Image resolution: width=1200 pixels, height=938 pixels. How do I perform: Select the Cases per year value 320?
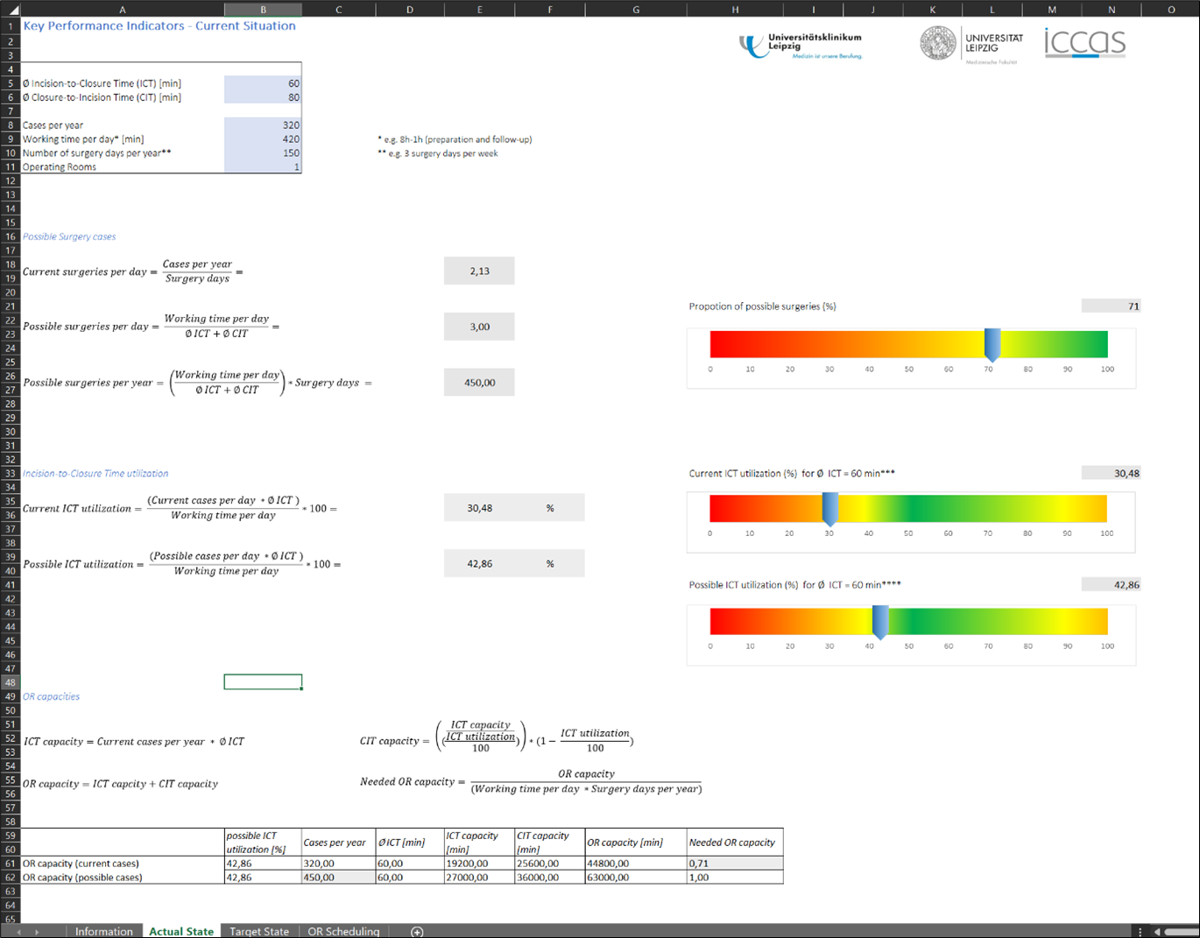point(263,125)
